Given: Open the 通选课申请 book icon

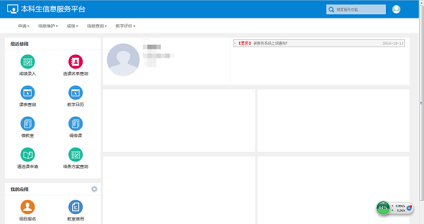Looking at the screenshot, I should tap(27, 155).
